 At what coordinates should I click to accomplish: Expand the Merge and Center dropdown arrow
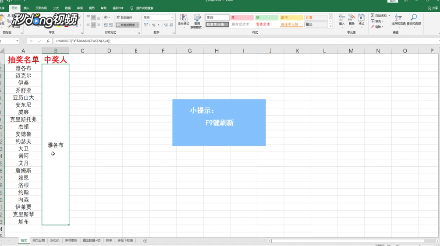(x=138, y=25)
